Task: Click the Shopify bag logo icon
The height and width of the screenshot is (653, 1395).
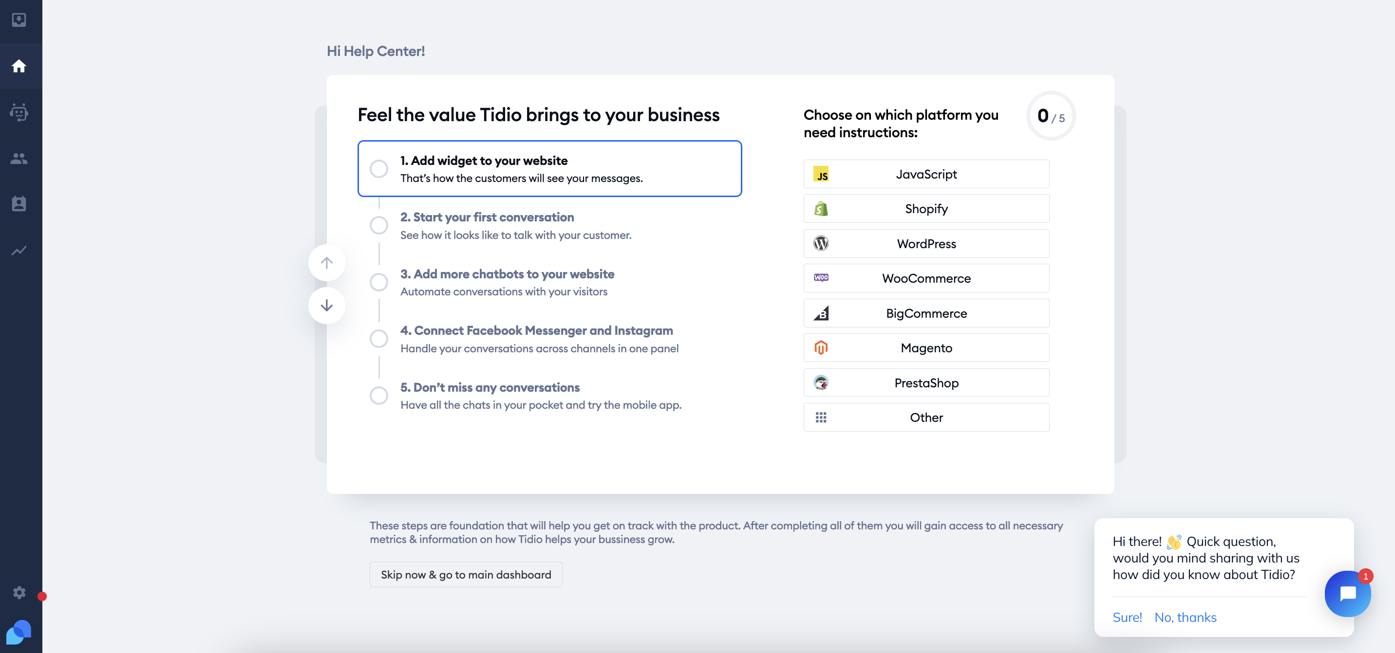Action: [x=821, y=209]
